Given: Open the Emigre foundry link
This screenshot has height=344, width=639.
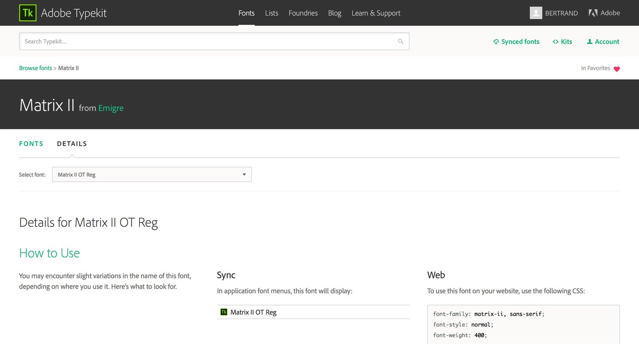Looking at the screenshot, I should click(111, 108).
